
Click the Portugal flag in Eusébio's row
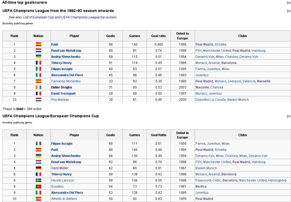coord(39,187)
